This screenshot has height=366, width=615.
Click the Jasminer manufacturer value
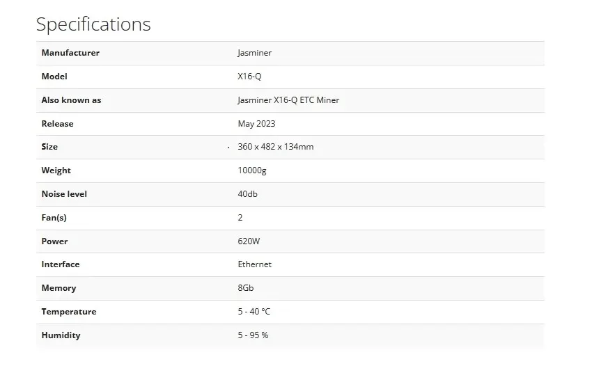(254, 53)
